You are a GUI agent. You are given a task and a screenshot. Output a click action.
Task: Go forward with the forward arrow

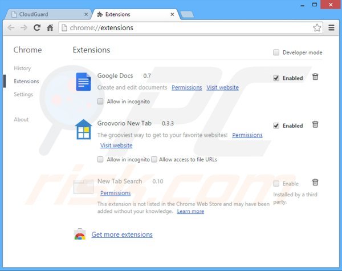[24, 28]
